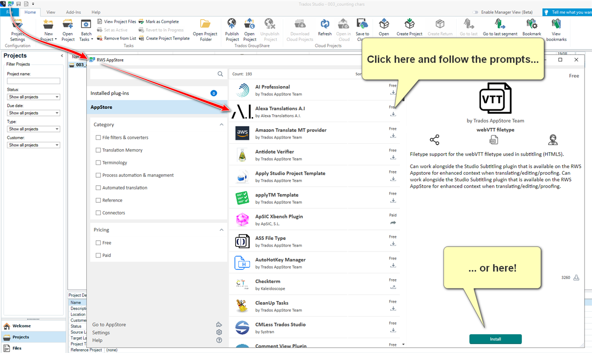Click the Go to AppStore link

109,324
